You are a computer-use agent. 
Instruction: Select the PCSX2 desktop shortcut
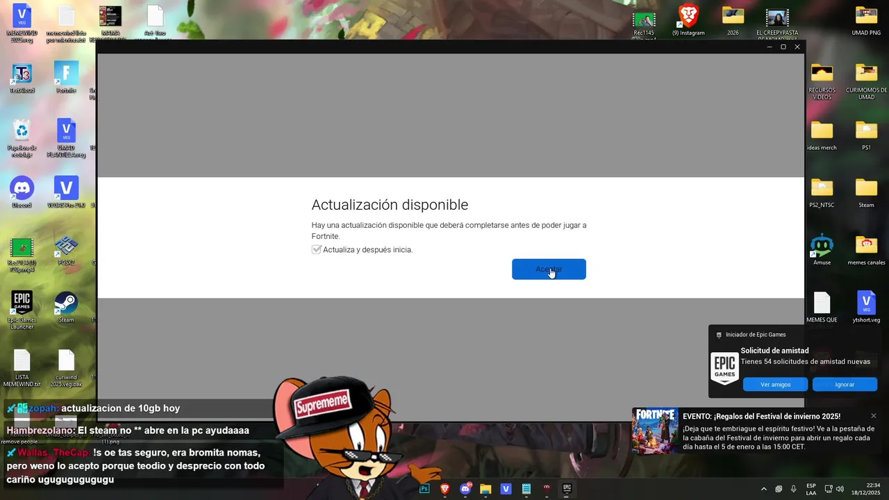(66, 250)
